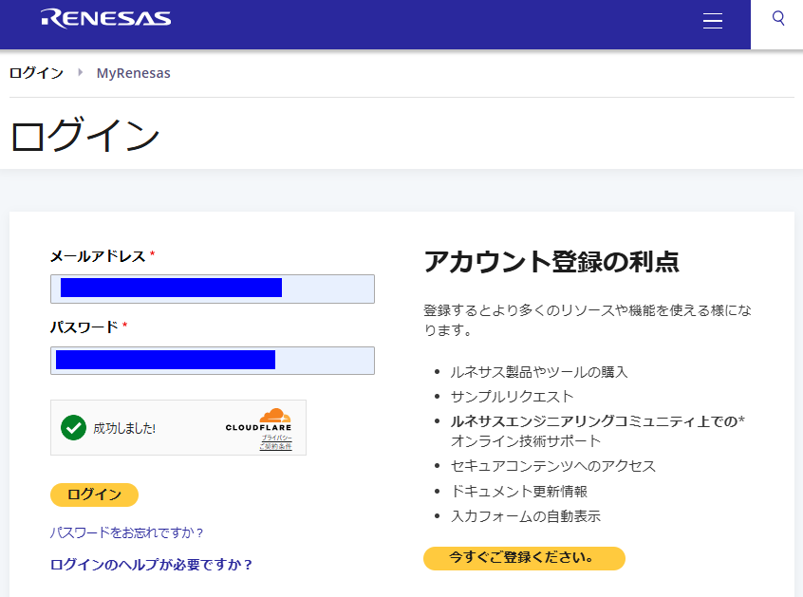This screenshot has width=803, height=597.
Task: Click the 成功しました! verification text
Action: pos(124,429)
